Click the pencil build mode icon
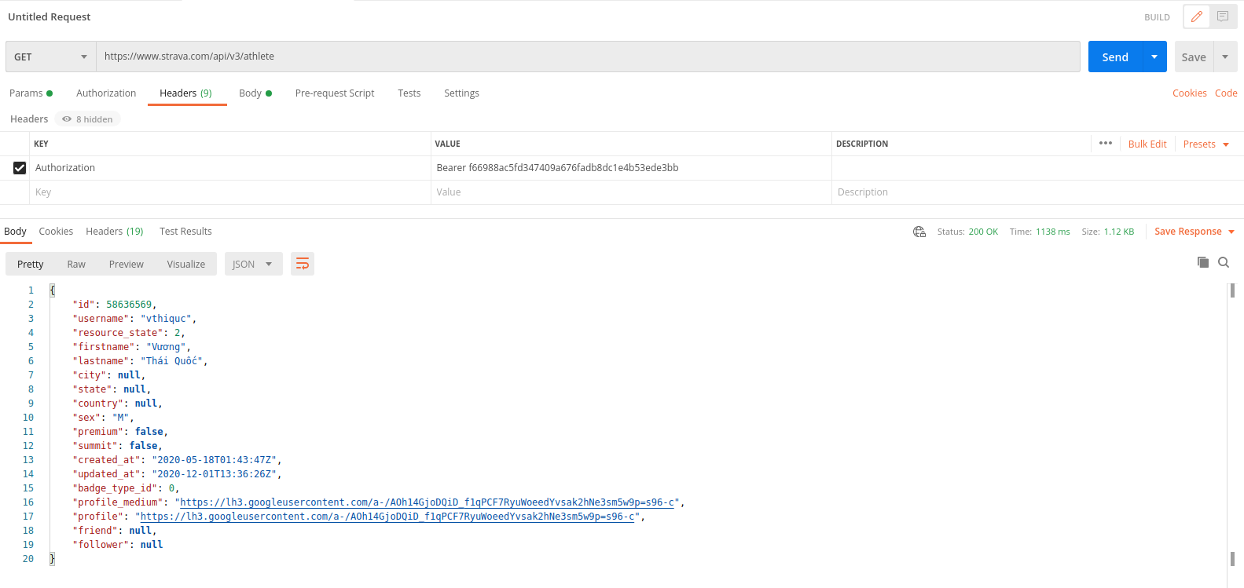Screen dimensions: 1244x588 pos(1196,16)
